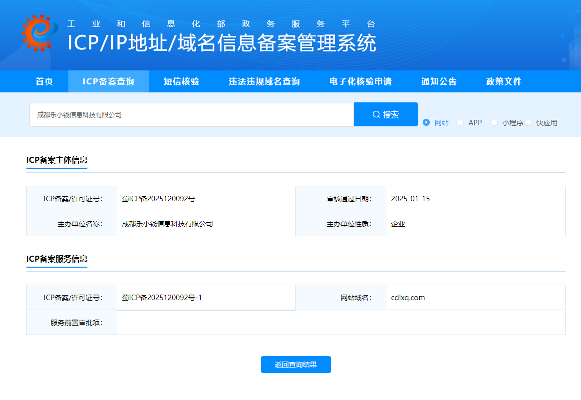581x400 pixels.
Task: Click the magnifier icon in the 搜索 button
Action: click(x=376, y=114)
